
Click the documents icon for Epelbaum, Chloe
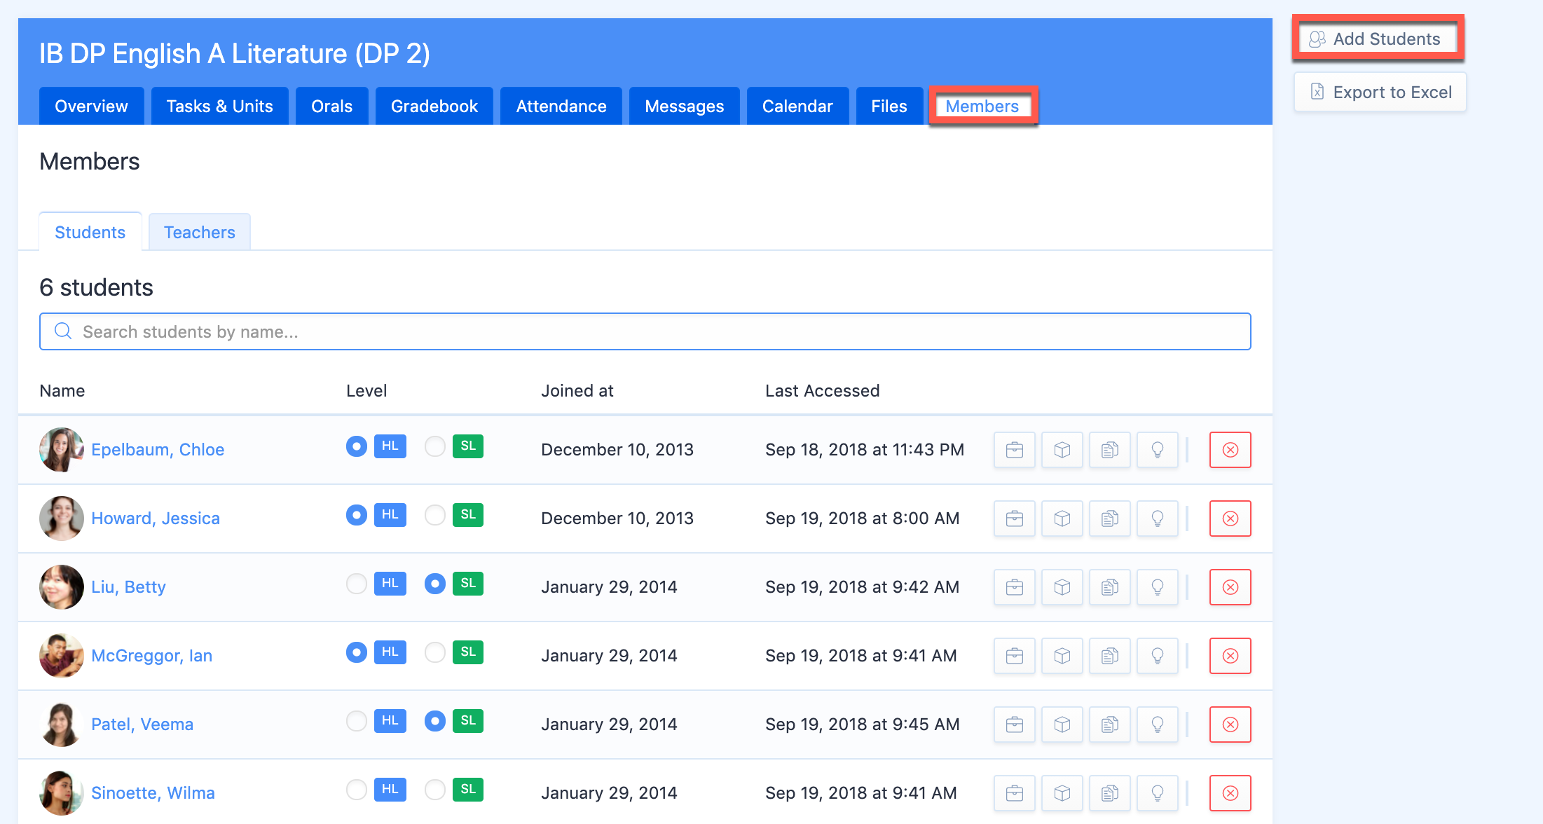pyautogui.click(x=1109, y=450)
